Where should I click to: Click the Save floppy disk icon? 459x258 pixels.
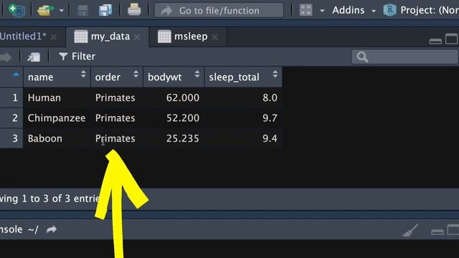[x=83, y=10]
